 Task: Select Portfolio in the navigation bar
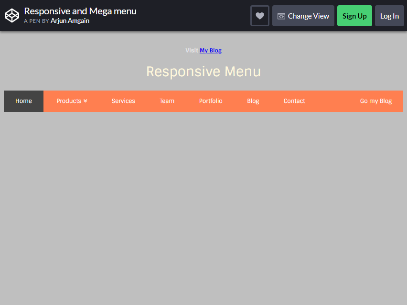211,101
